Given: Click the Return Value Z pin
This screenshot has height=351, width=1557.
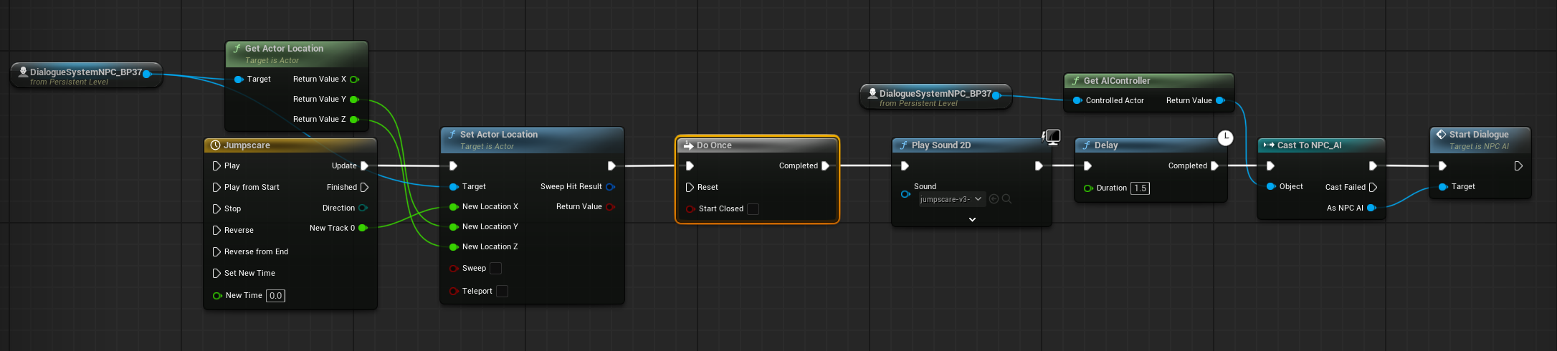Looking at the screenshot, I should [x=354, y=120].
